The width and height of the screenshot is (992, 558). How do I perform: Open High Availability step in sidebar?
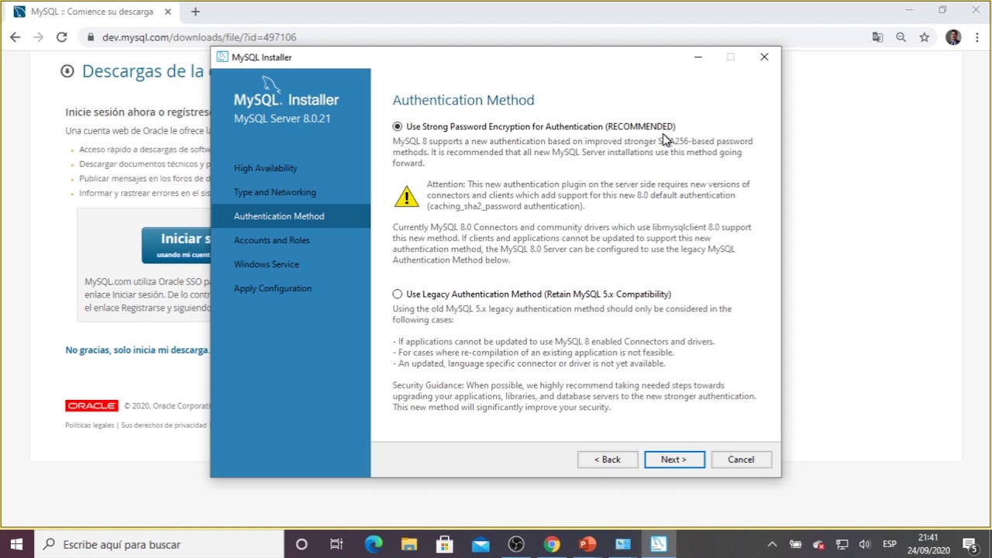point(266,168)
